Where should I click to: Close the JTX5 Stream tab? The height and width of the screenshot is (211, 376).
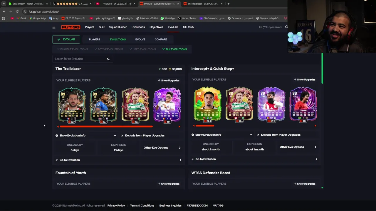47,4
